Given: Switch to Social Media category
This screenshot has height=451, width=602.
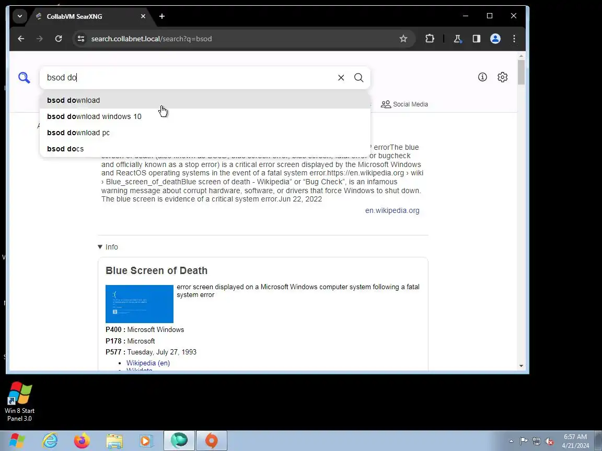Looking at the screenshot, I should coord(404,104).
